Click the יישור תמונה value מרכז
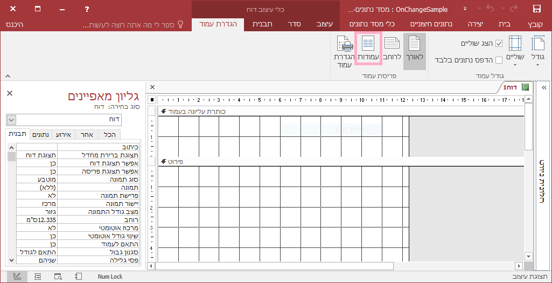The height and width of the screenshot is (283, 552). [x=37, y=204]
